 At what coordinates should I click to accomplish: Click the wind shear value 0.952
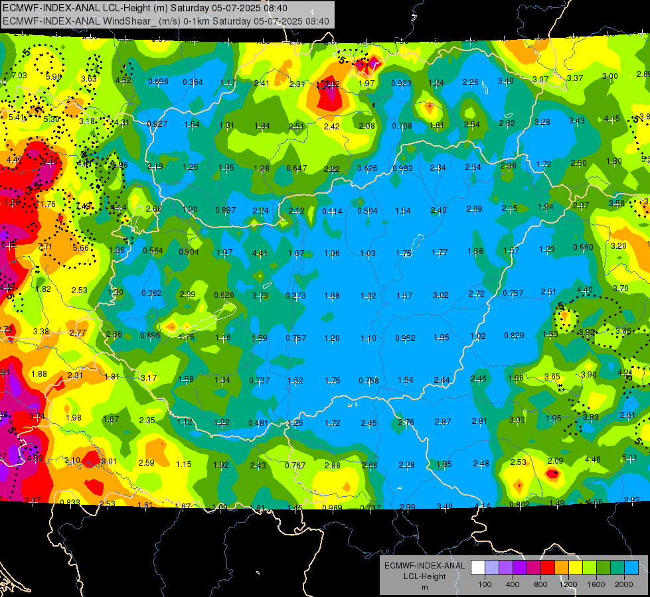tap(406, 338)
